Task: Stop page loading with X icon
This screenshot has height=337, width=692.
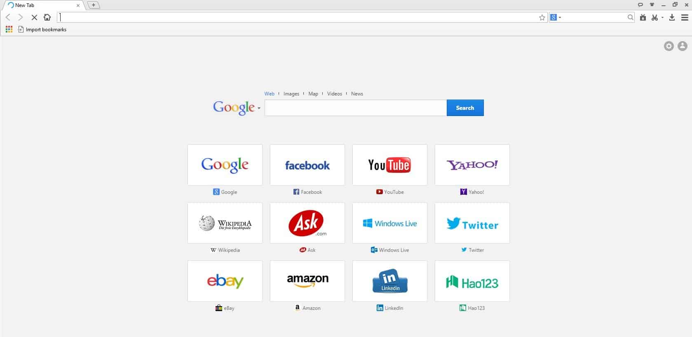Action: click(34, 17)
